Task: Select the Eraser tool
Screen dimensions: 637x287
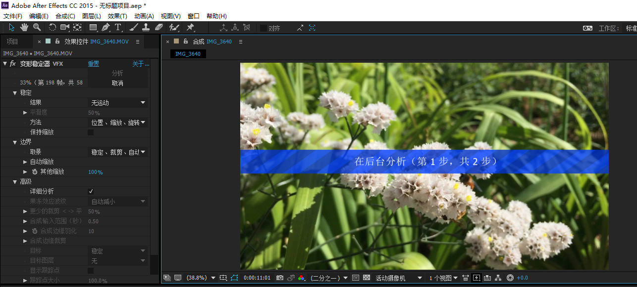Action: [159, 27]
